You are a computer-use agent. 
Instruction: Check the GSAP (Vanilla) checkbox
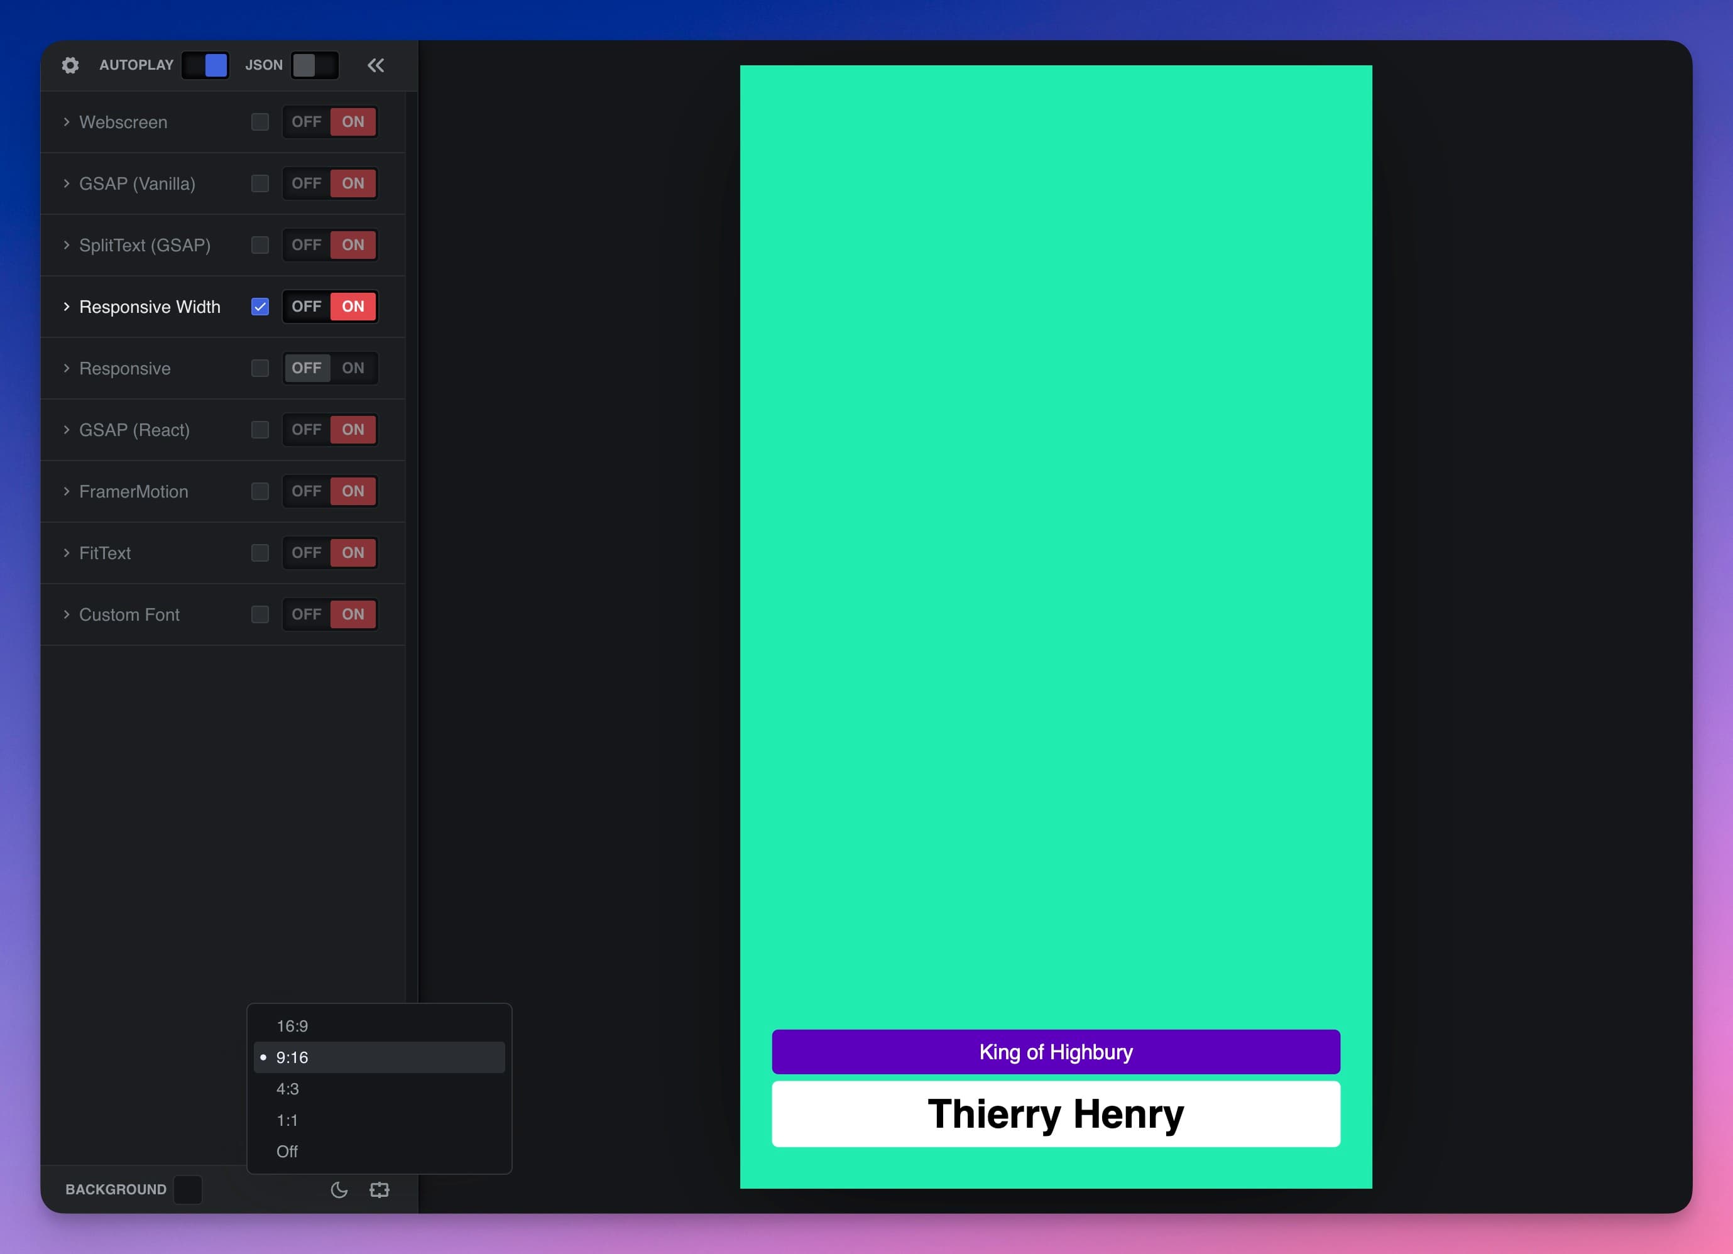point(260,183)
